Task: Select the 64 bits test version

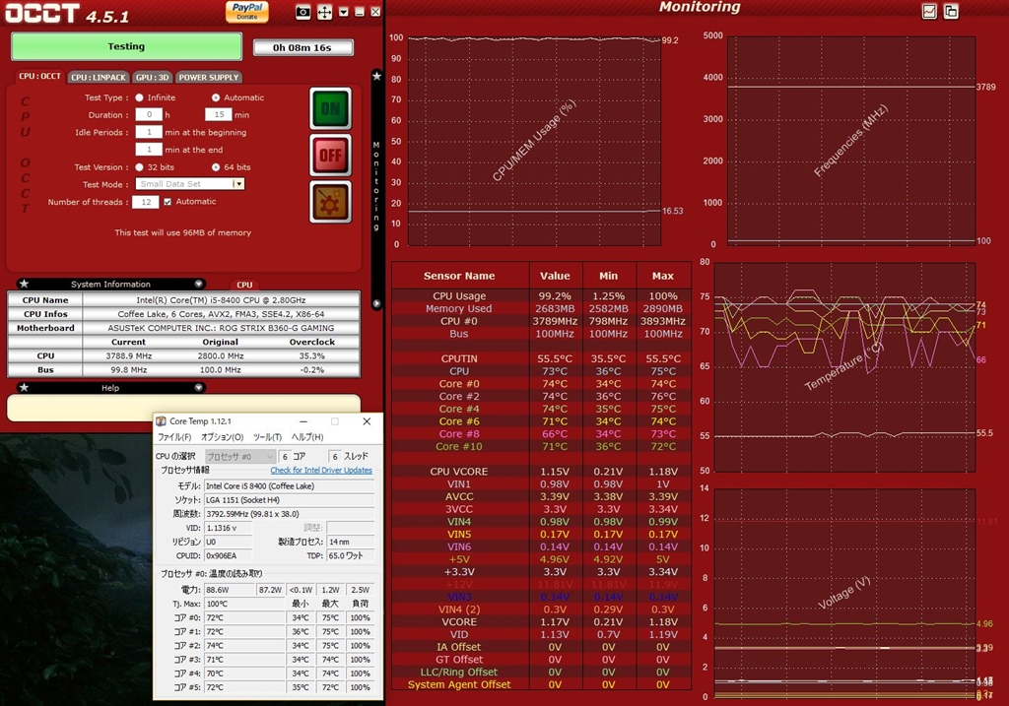Action: pyautogui.click(x=216, y=167)
